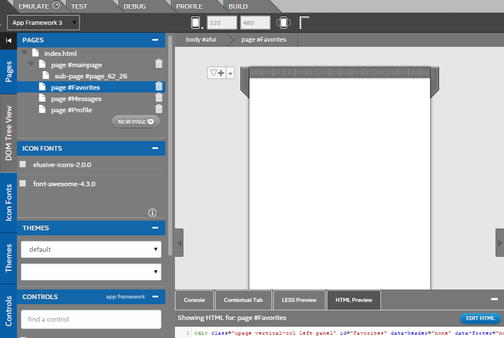Viewport: 504px width, 338px height.
Task: Select the HTML Preview tab
Action: click(x=354, y=300)
